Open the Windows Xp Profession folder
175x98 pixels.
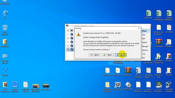click(x=159, y=30)
